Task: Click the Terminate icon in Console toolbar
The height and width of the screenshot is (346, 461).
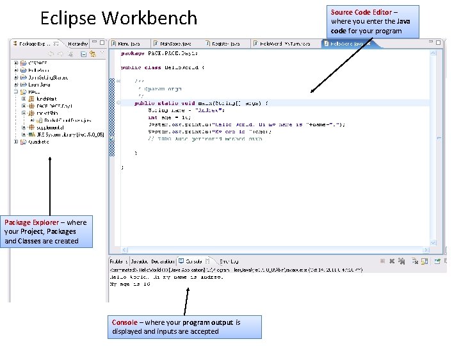Action: [382, 261]
